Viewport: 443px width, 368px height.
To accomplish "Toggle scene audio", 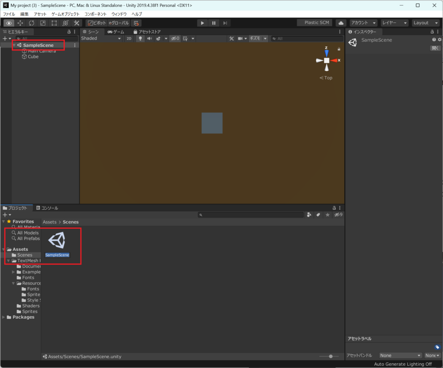I will pos(149,38).
